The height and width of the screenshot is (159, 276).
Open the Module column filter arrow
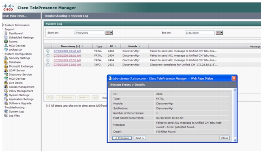coord(139,46)
